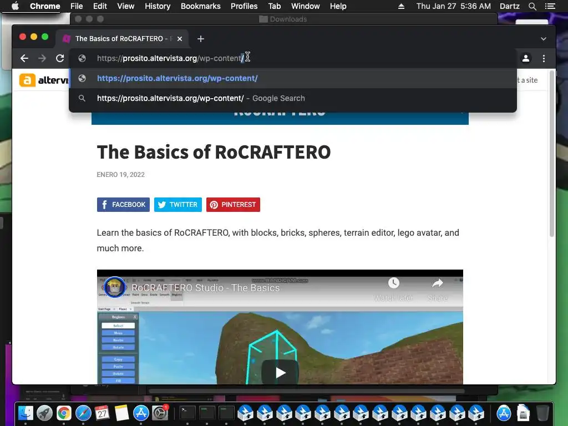Share post on Pinterest
Screen dimensions: 568x426
[233, 205]
